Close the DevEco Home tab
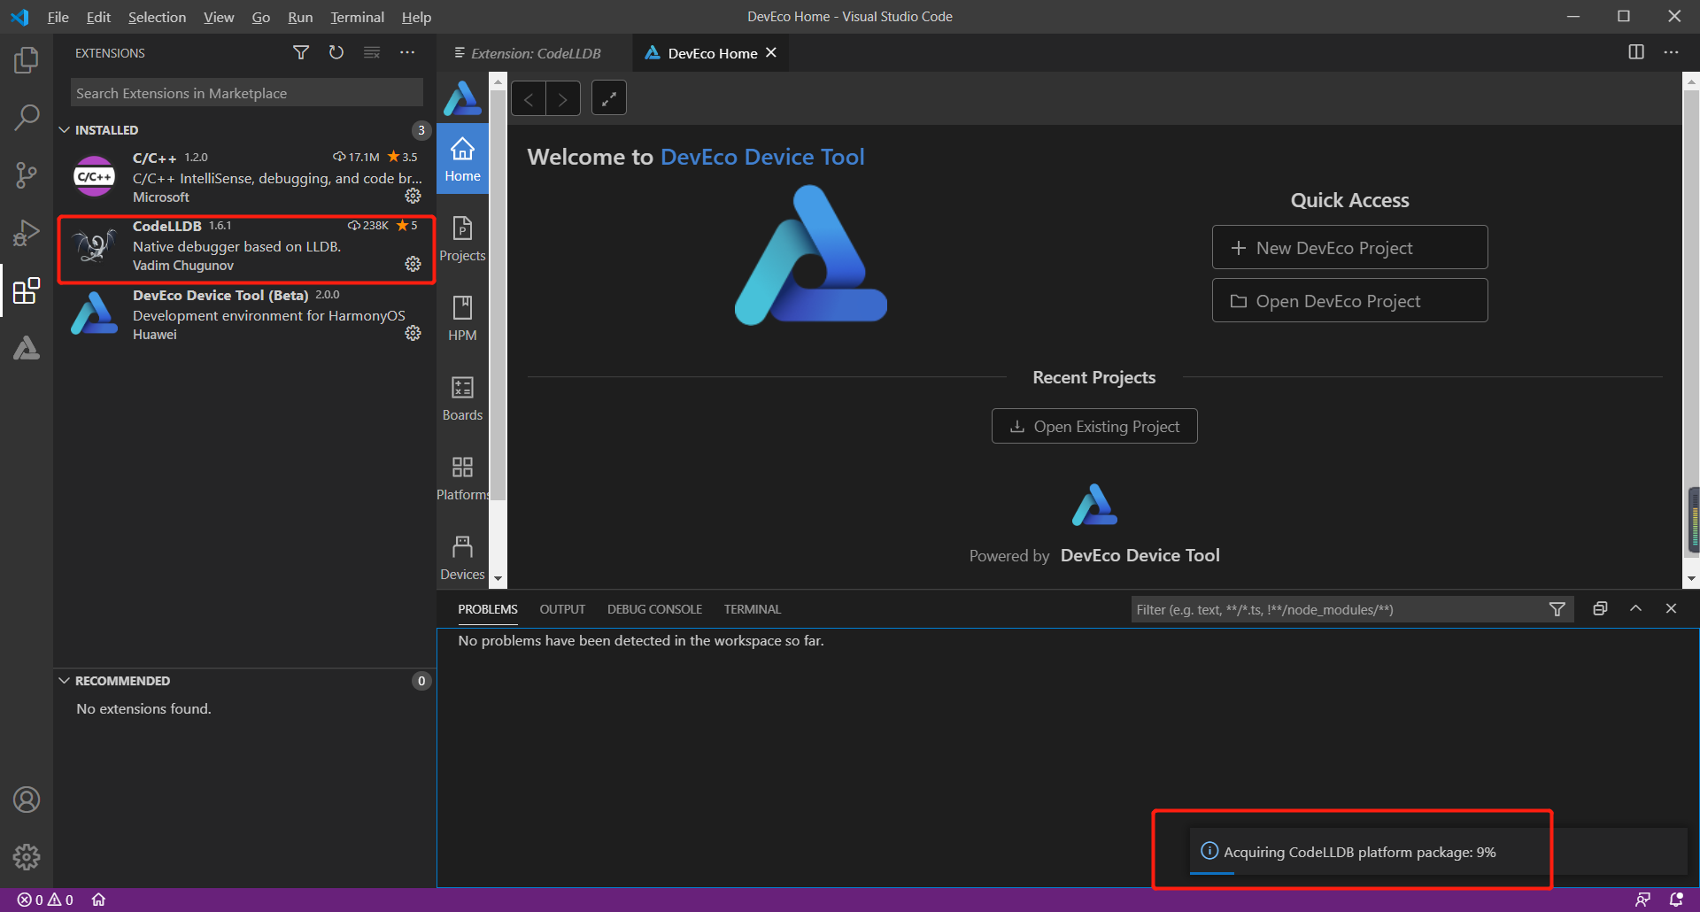The height and width of the screenshot is (912, 1700). pos(771,53)
